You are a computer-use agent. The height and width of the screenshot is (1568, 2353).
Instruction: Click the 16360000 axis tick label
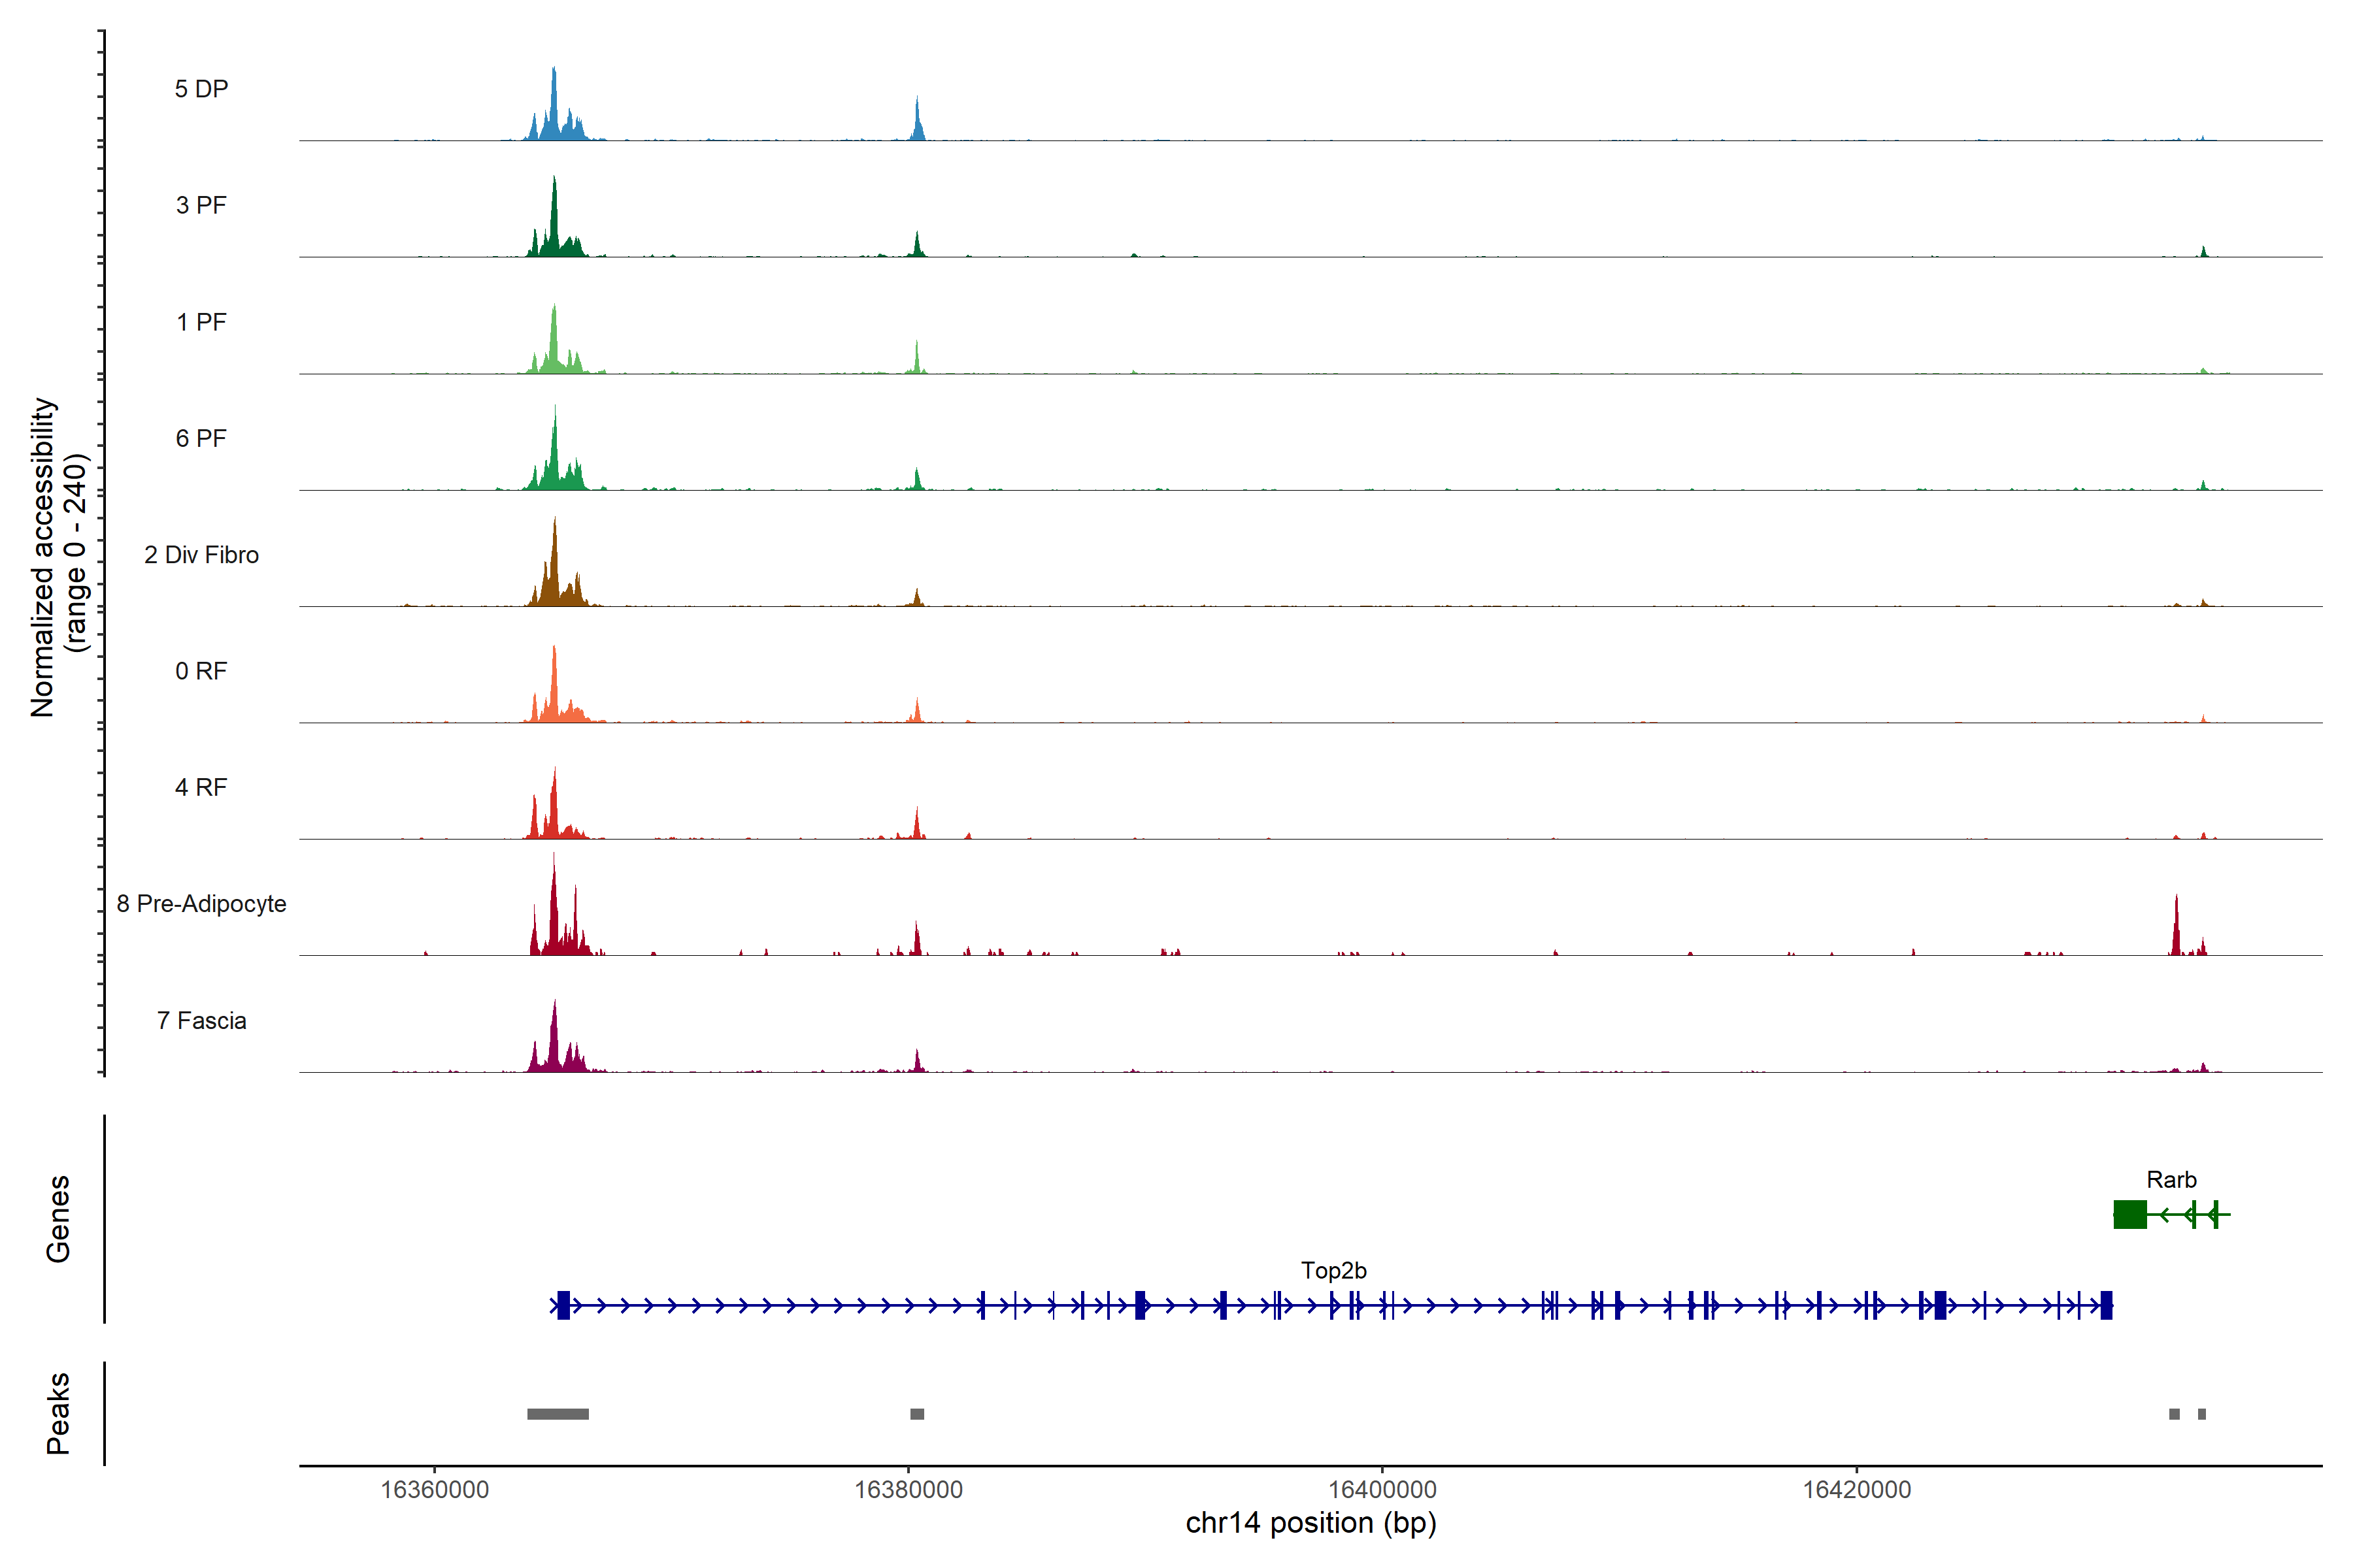click(x=434, y=1490)
